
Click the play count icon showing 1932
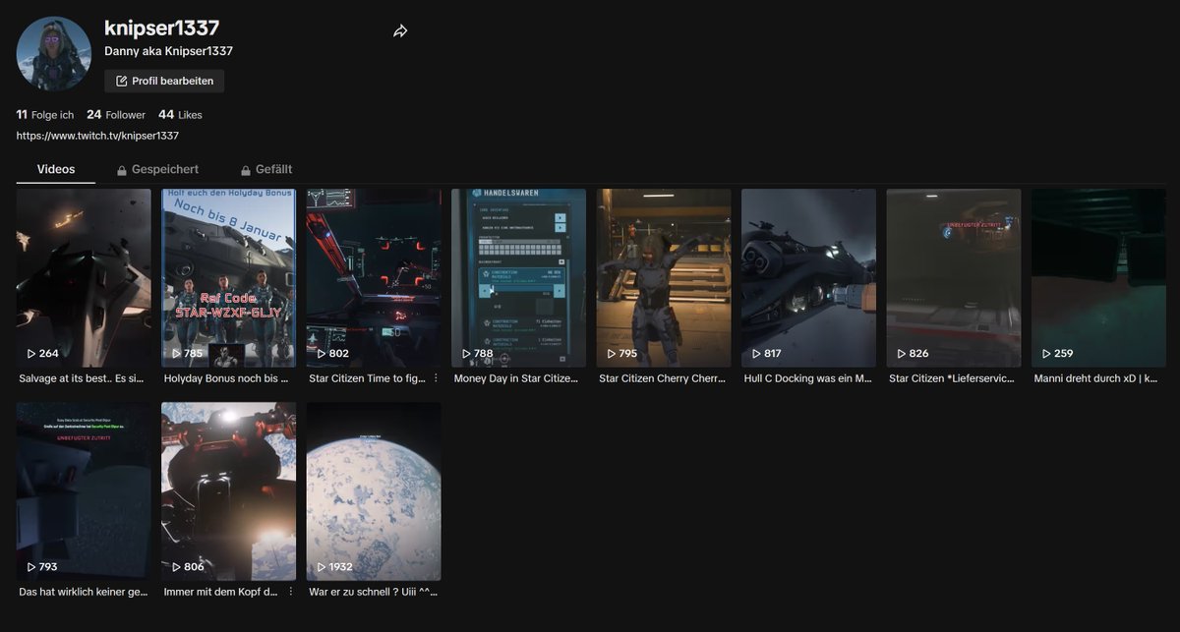pyautogui.click(x=322, y=567)
